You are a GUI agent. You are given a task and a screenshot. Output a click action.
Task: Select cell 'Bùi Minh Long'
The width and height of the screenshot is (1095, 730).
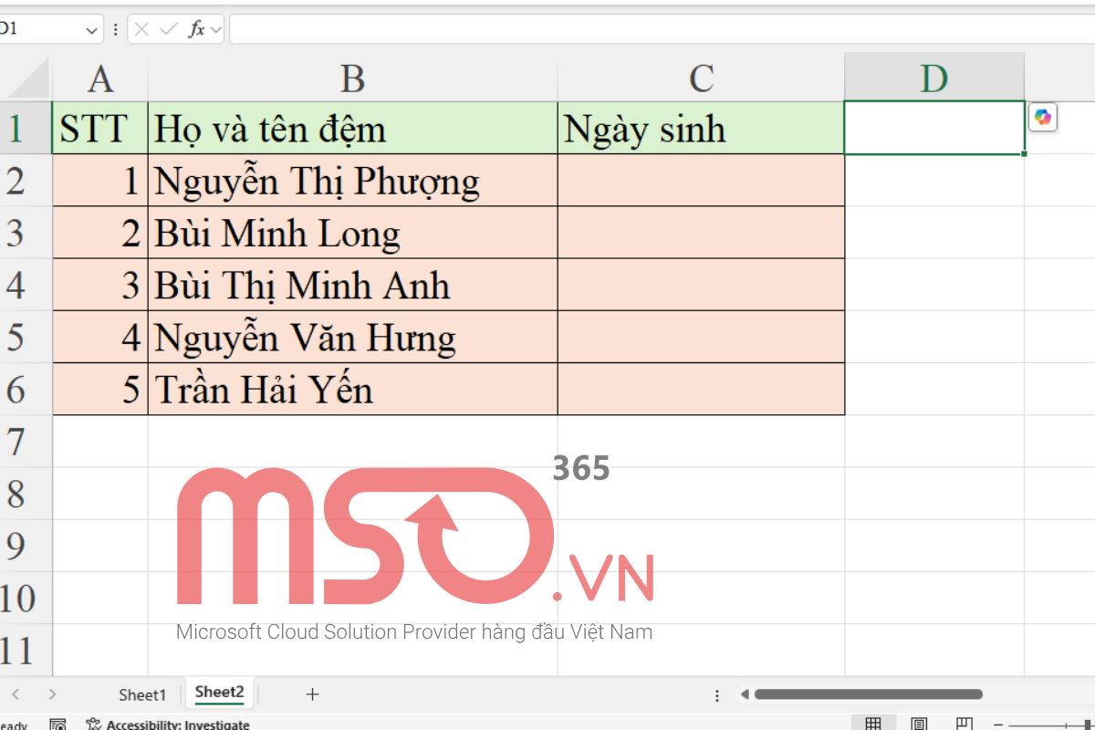353,233
